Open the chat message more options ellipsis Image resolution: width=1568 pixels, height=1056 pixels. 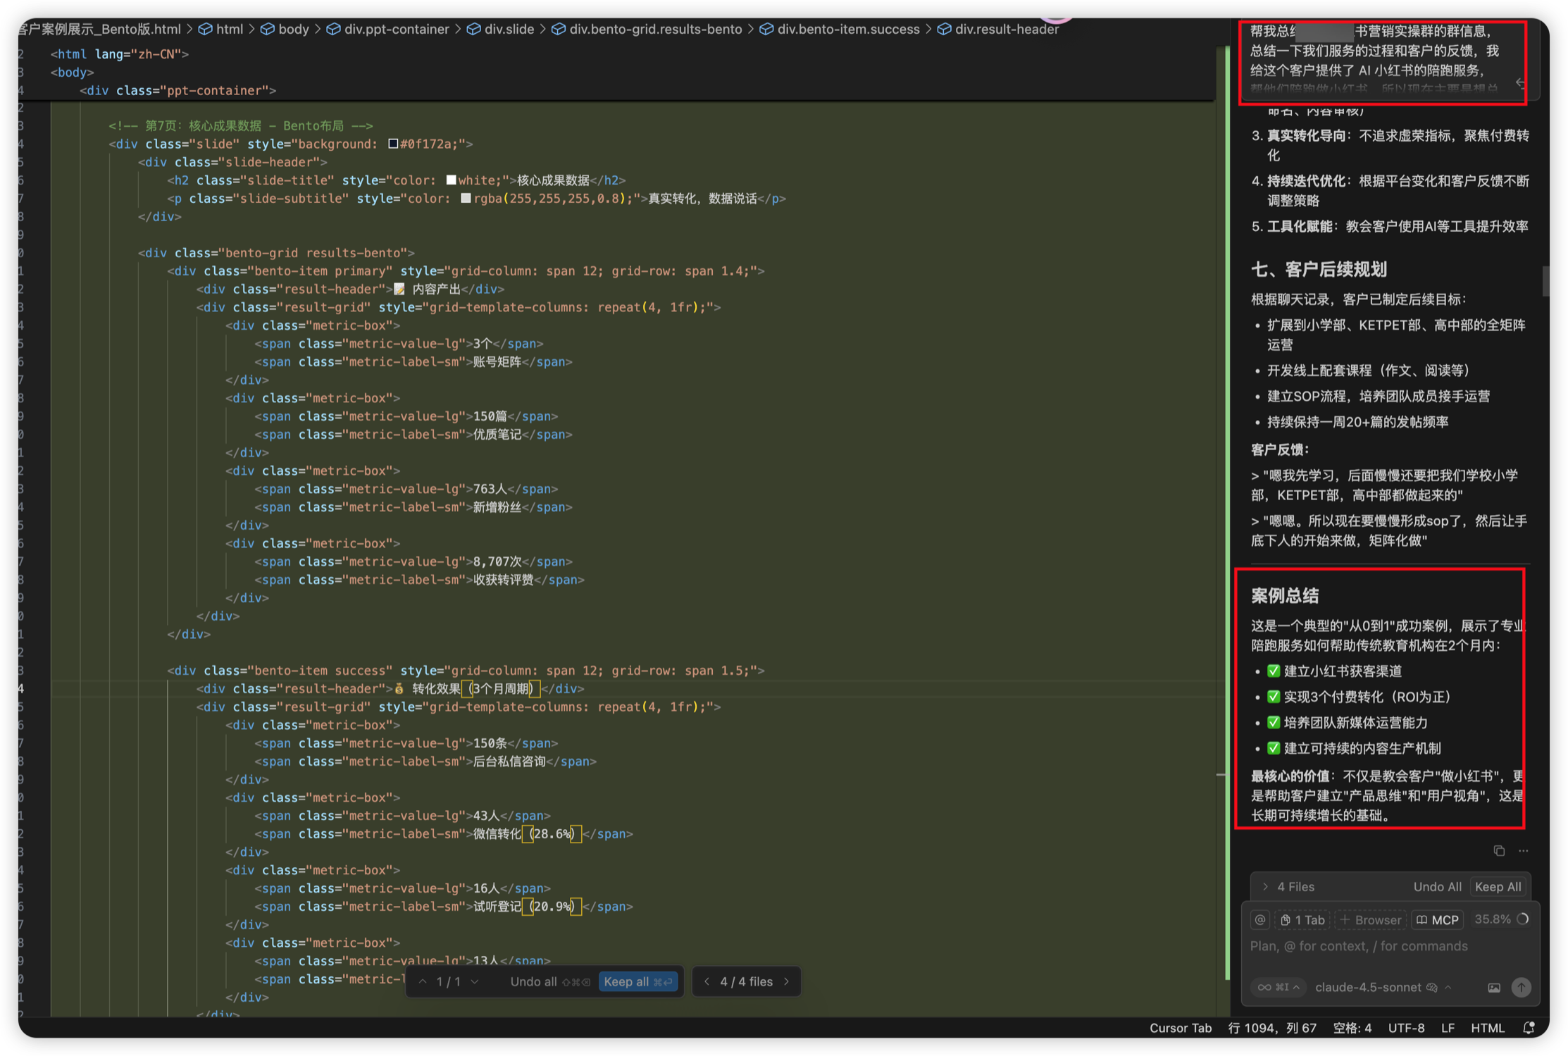tap(1523, 851)
